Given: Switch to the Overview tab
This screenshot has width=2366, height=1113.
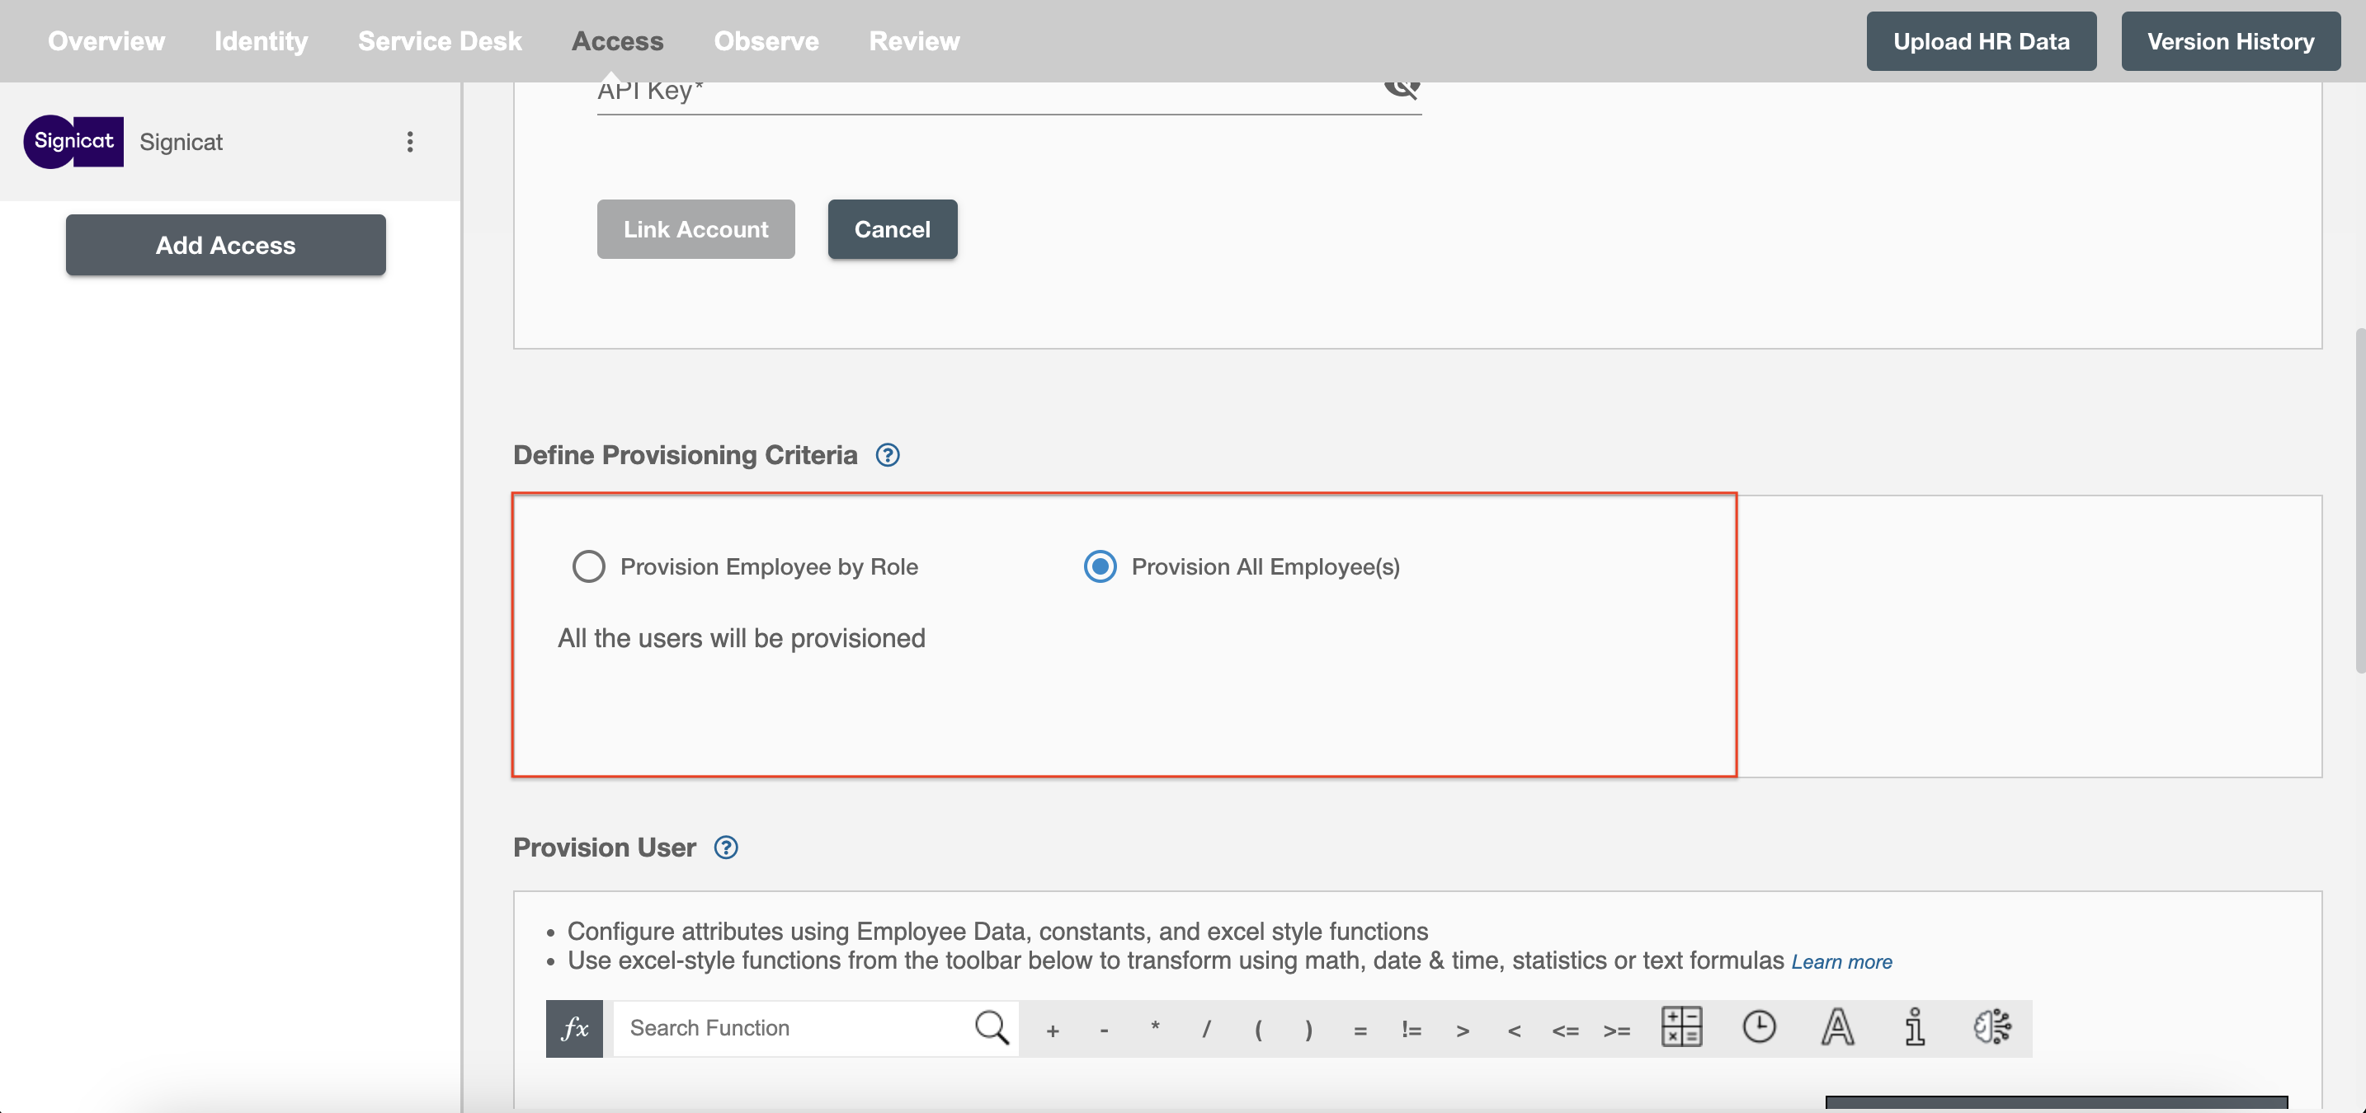Looking at the screenshot, I should pyautogui.click(x=107, y=40).
